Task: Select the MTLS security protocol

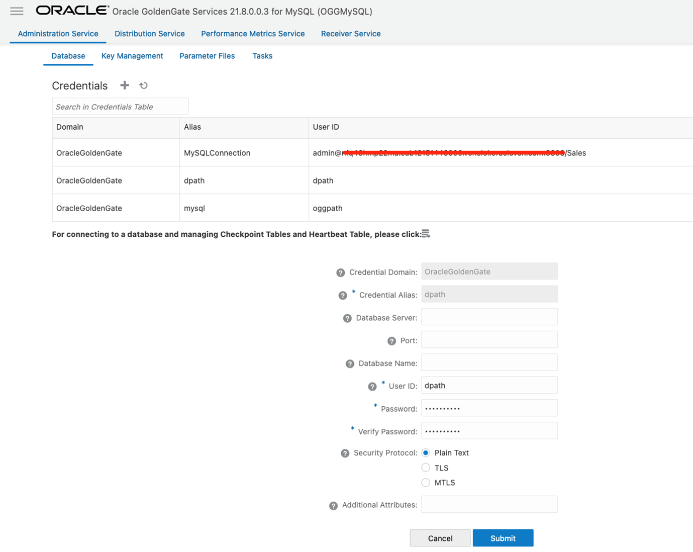Action: pos(426,482)
